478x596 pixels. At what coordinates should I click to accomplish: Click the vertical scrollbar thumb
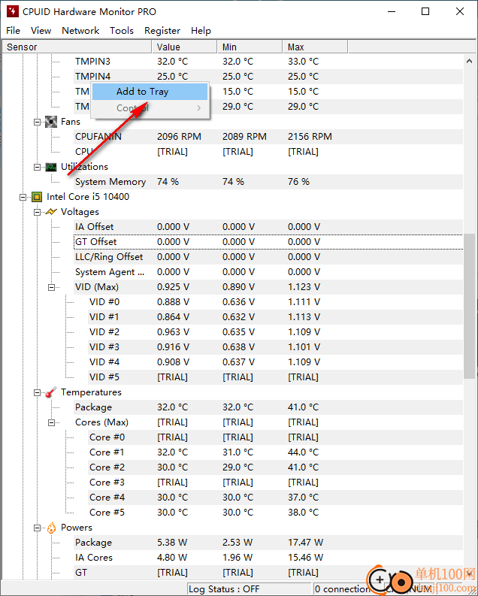[469, 307]
